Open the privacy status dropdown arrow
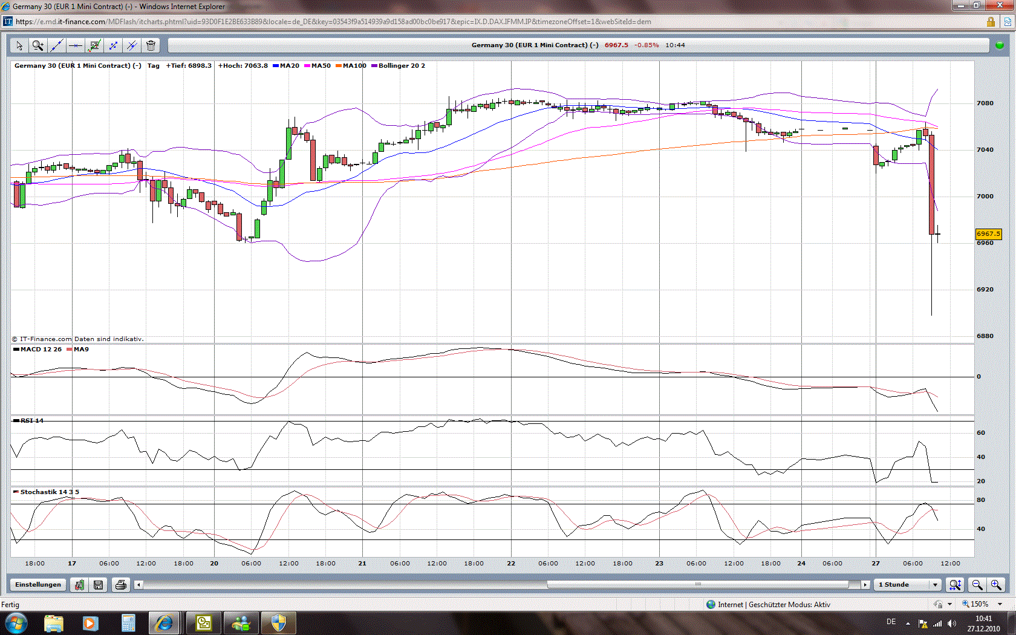The width and height of the screenshot is (1016, 635). point(949,604)
